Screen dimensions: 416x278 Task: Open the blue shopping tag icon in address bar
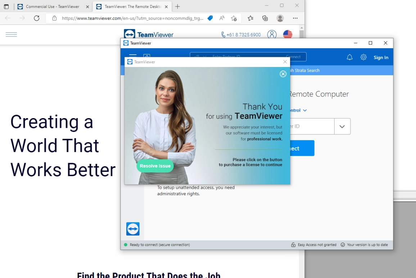coord(210,18)
